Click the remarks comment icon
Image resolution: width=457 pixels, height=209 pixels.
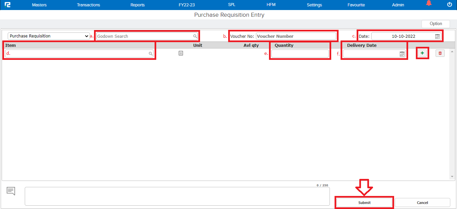point(11,191)
